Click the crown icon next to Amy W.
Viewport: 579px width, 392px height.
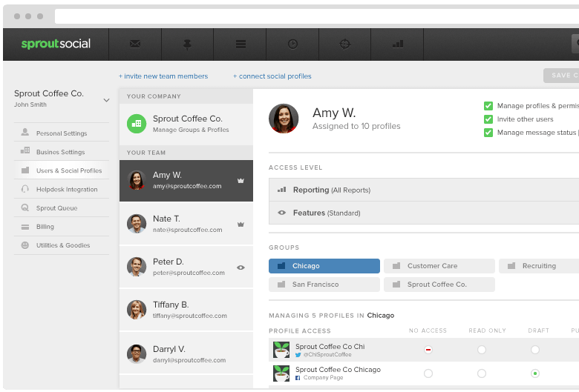(x=241, y=181)
